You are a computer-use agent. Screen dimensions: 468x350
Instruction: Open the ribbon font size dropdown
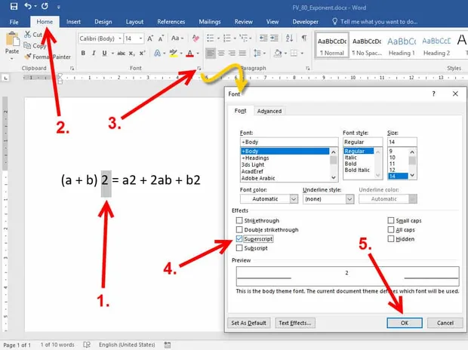[140, 38]
